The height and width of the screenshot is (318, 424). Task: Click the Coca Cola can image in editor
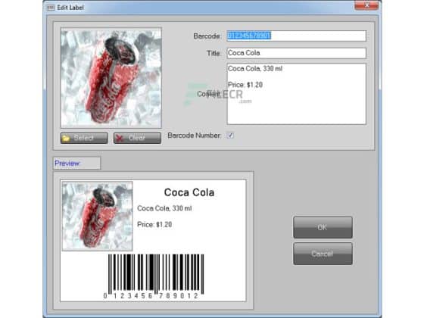(x=111, y=78)
